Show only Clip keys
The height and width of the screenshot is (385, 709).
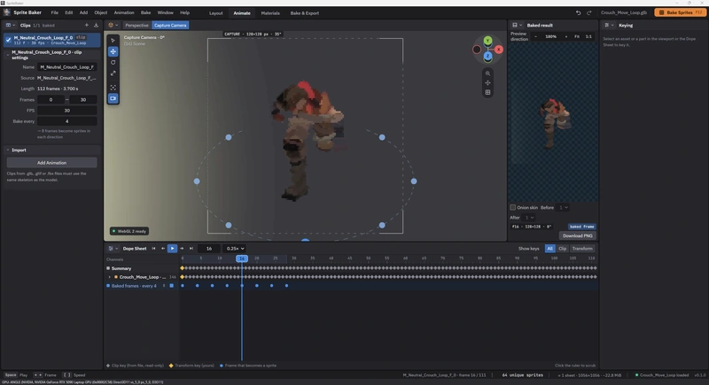pos(562,249)
